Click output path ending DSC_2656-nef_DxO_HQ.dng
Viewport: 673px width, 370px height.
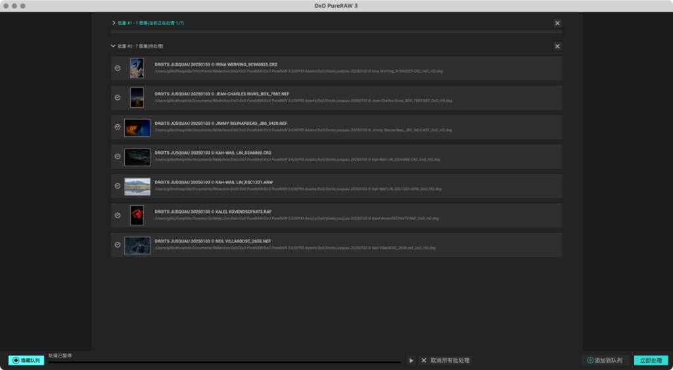coord(295,248)
